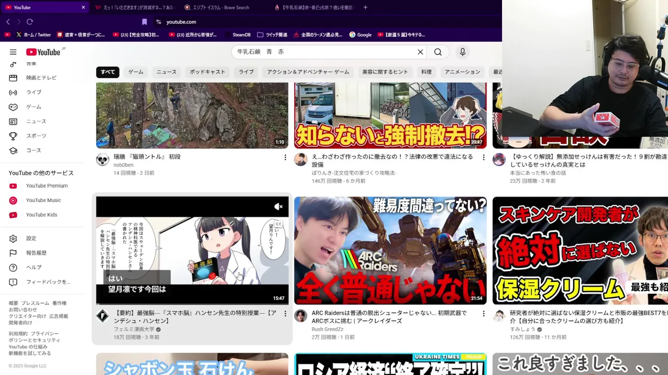Screen dimensions: 668x375
Task: Open ホーム / Twitter bookmark
Action: pyautogui.click(x=33, y=35)
